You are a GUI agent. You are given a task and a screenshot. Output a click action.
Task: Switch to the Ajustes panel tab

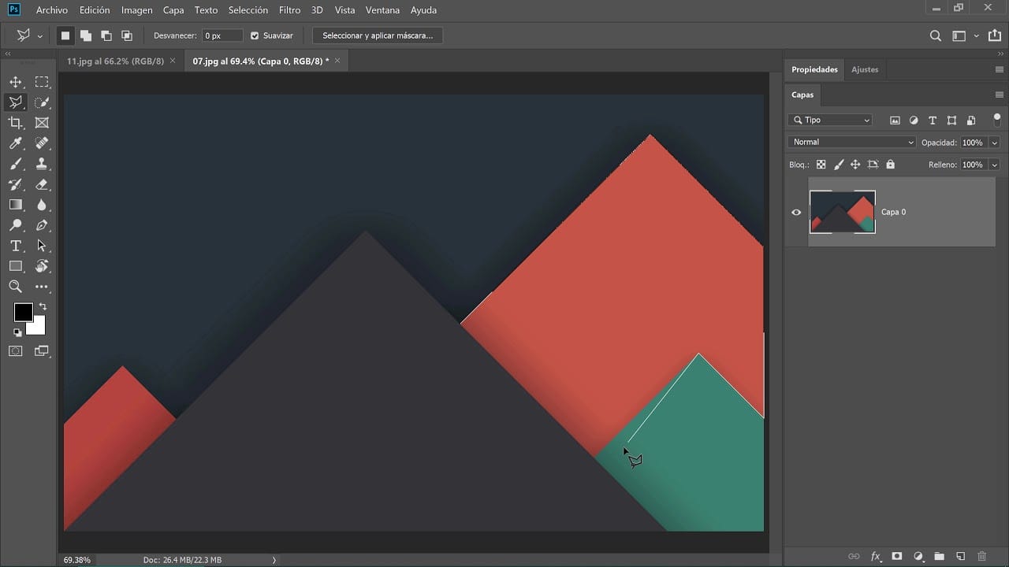point(865,69)
